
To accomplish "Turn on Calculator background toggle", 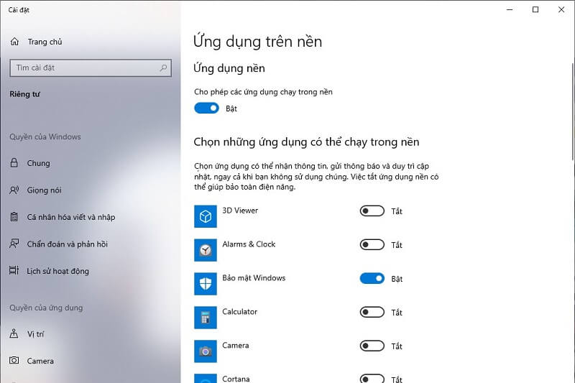I will (x=372, y=313).
